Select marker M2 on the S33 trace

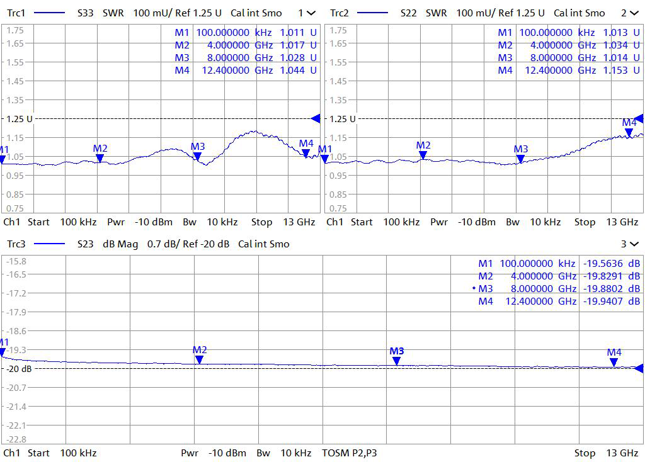[x=100, y=158]
